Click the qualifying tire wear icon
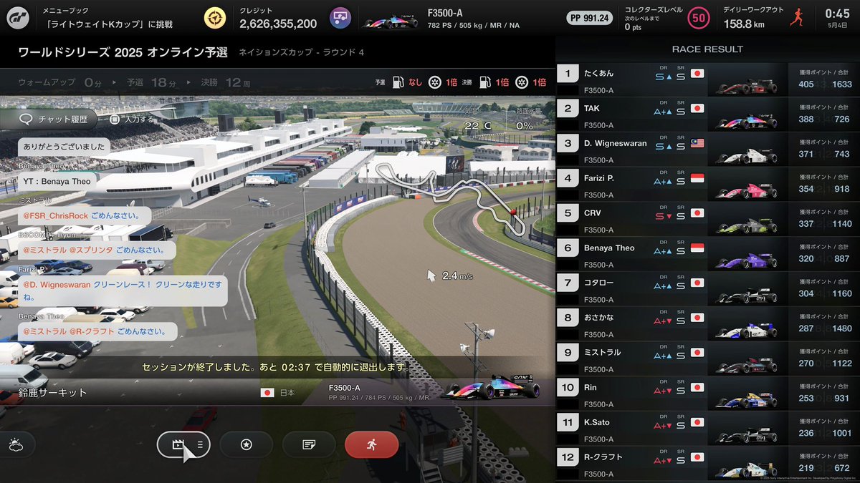The height and width of the screenshot is (483, 860). tap(434, 82)
